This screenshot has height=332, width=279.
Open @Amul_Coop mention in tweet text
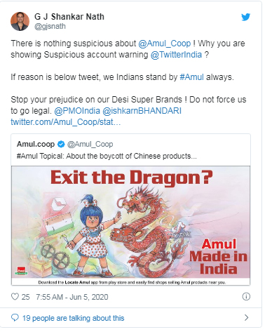[165, 44]
